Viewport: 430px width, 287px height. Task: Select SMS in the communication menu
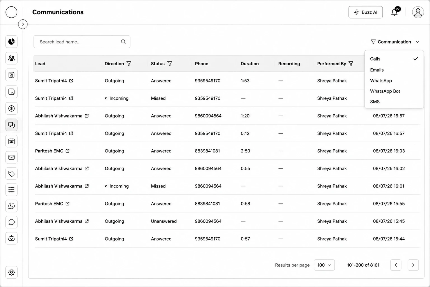coord(394,102)
